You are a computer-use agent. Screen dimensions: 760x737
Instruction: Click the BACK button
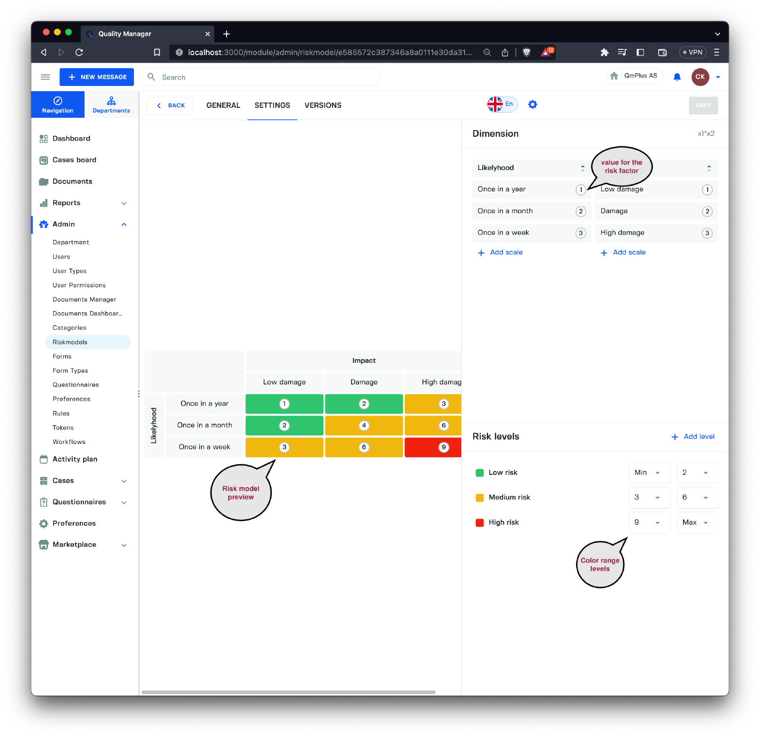coord(170,105)
